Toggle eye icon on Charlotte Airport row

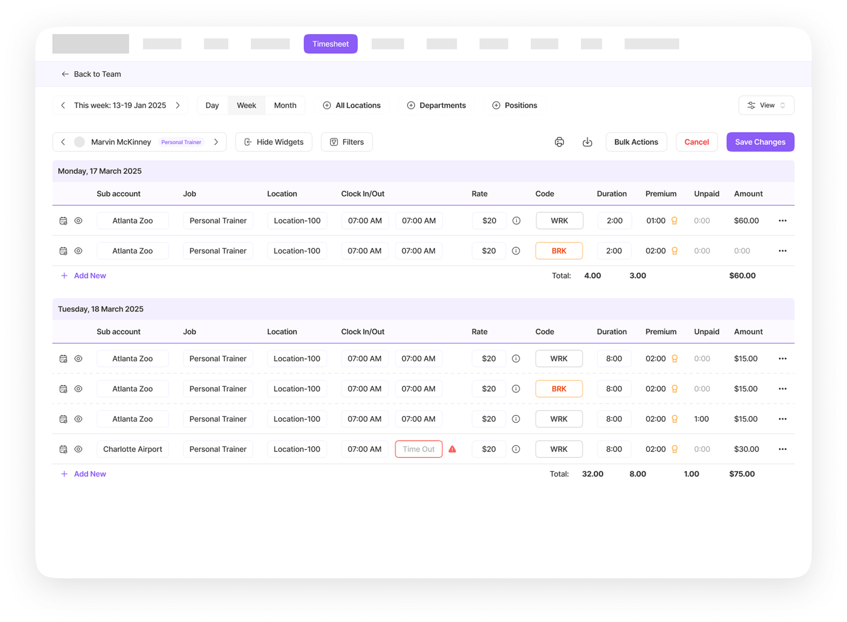78,449
